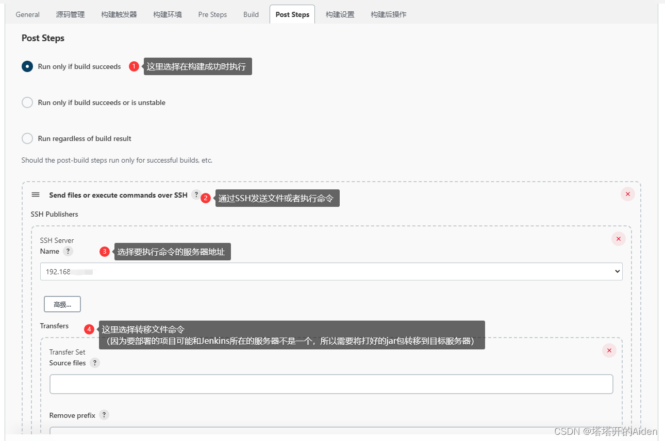Select the Pre Steps tab
Screen dimensions: 665x441
pyautogui.click(x=212, y=14)
